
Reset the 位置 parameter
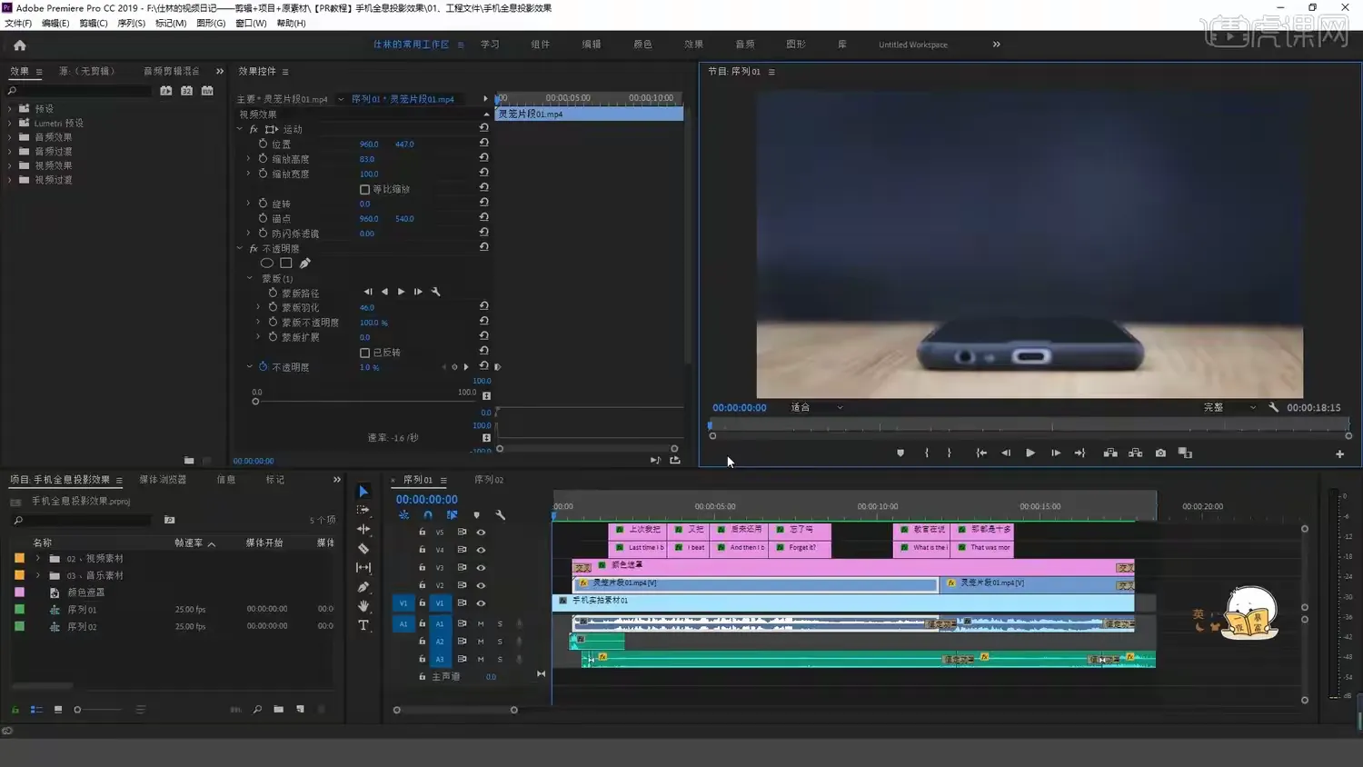484,143
